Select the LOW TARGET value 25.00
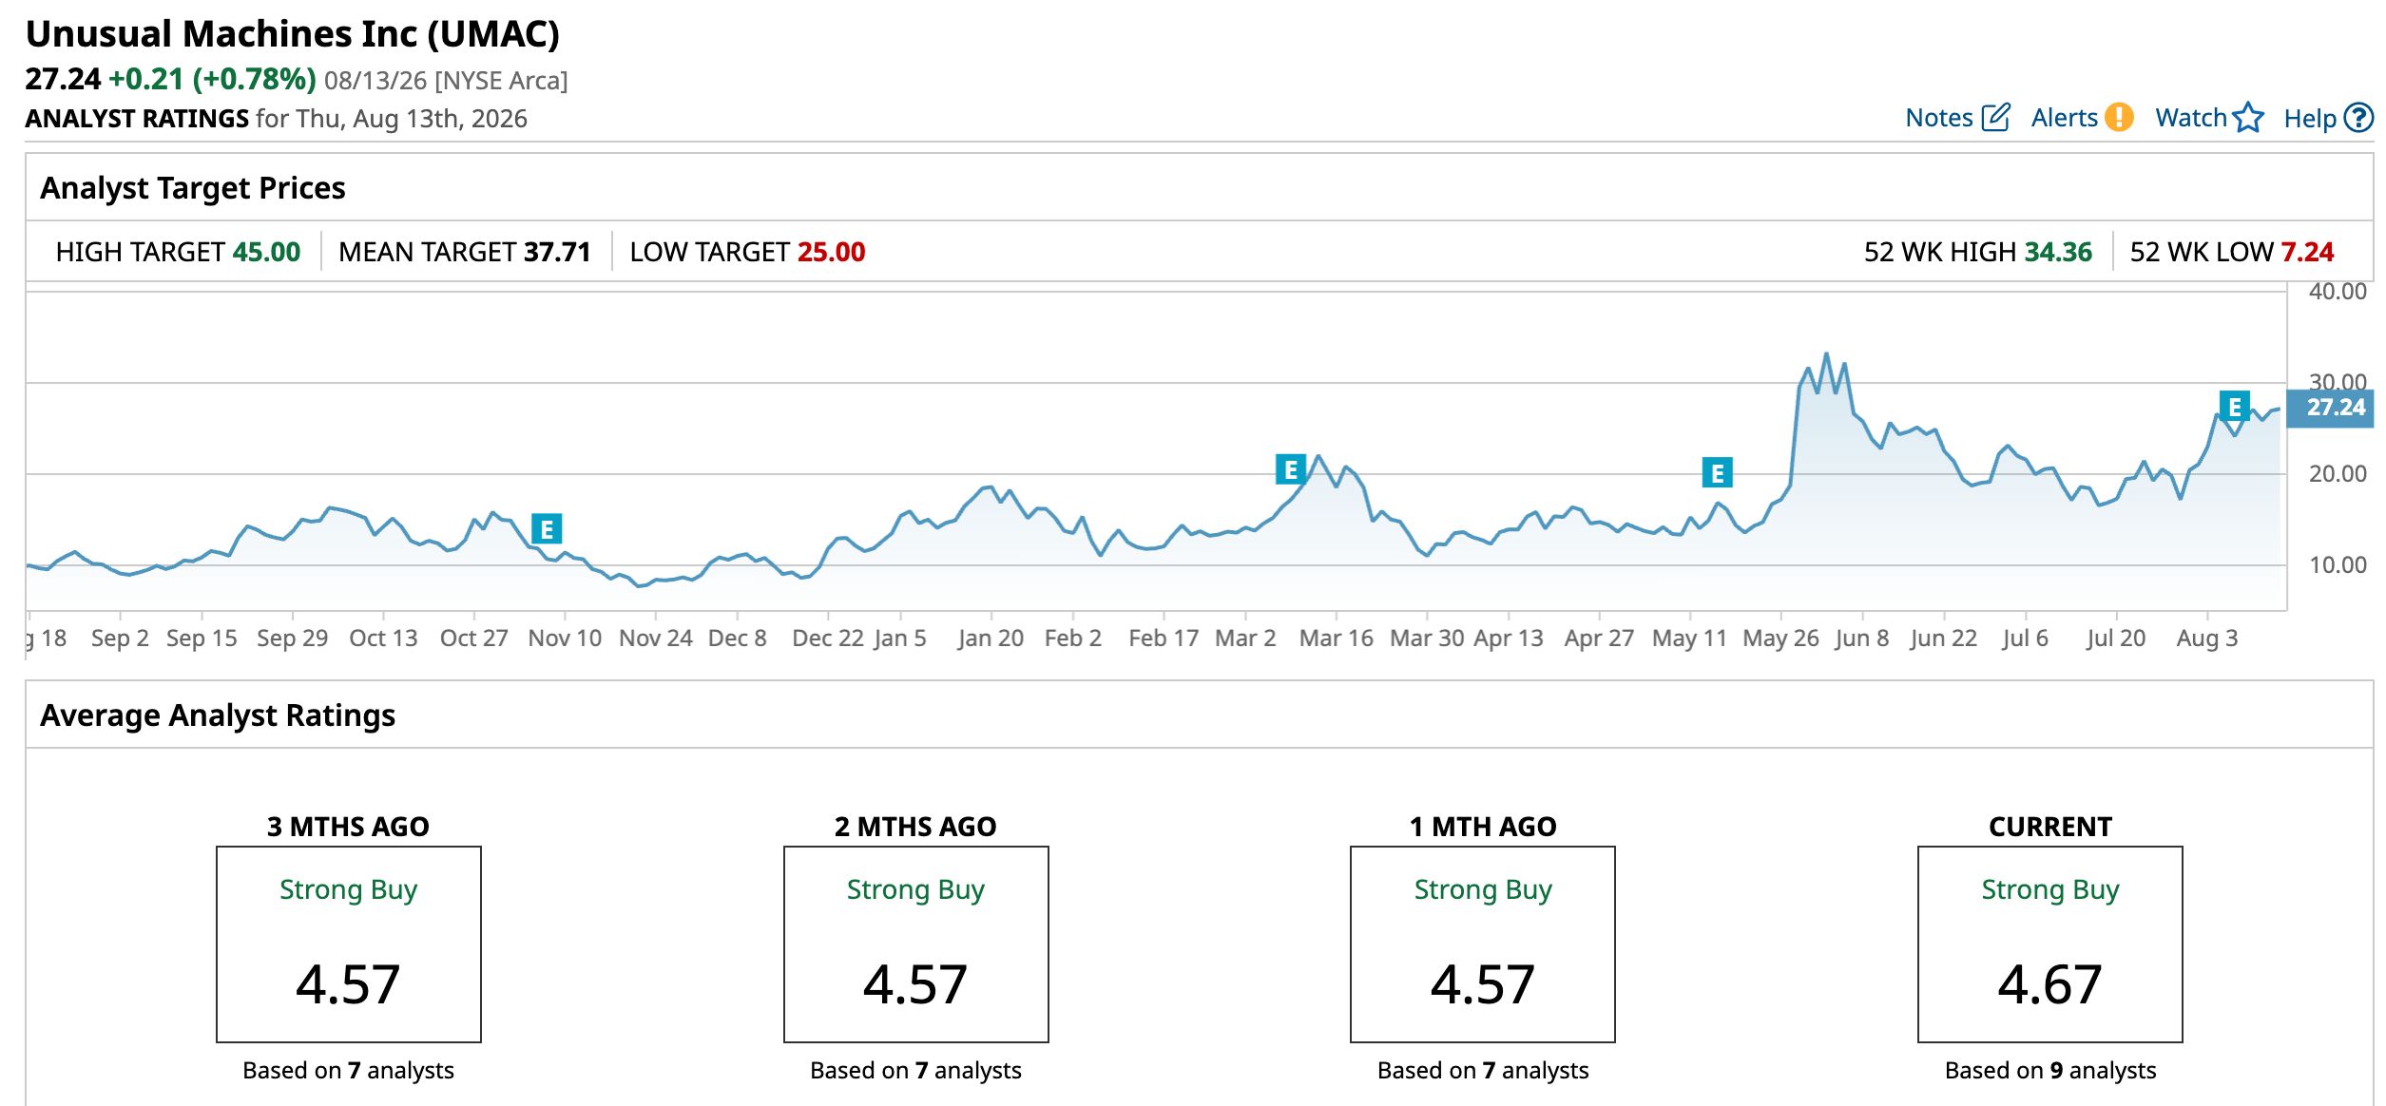This screenshot has width=2386, height=1106. coord(831,252)
